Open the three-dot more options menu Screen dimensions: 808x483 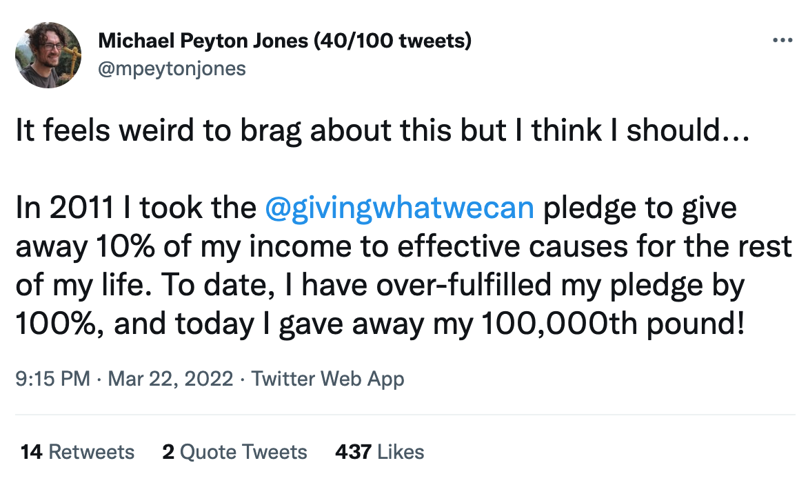click(x=782, y=40)
